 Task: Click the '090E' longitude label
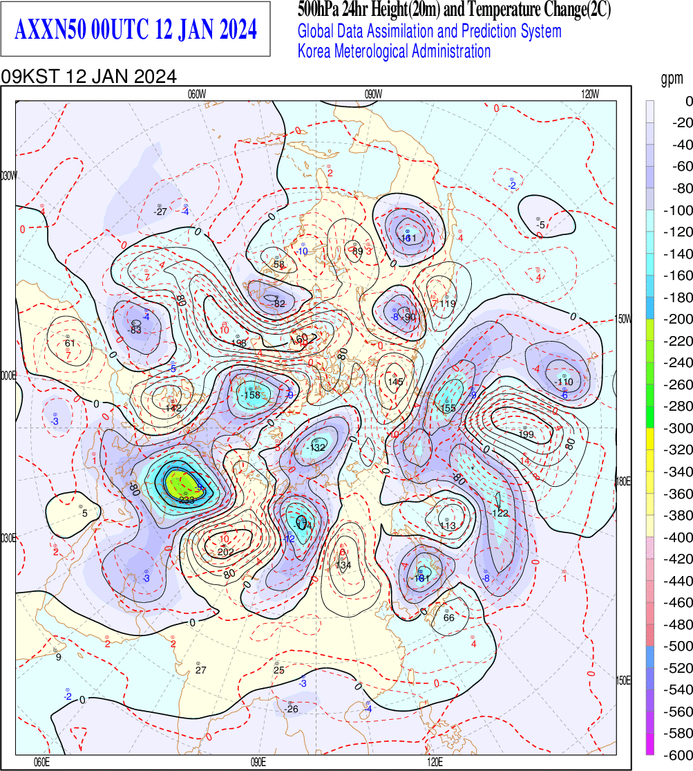[258, 762]
